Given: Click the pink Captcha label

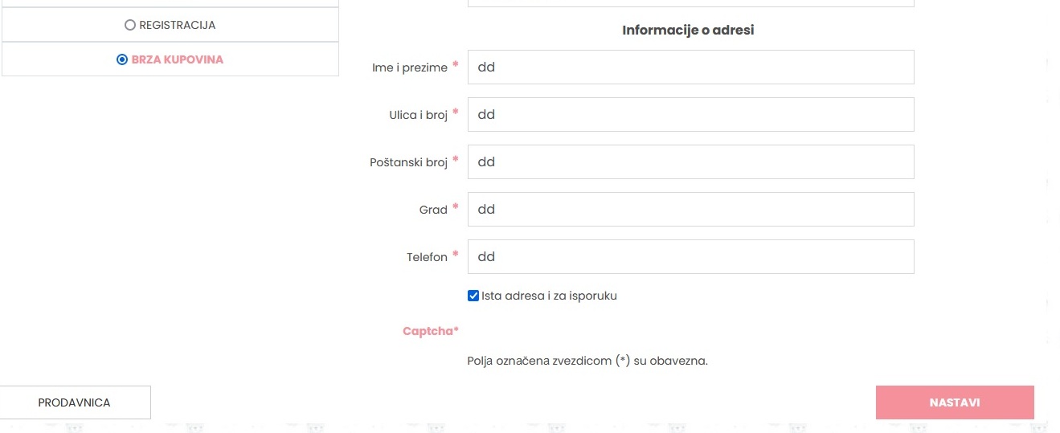Looking at the screenshot, I should 430,330.
